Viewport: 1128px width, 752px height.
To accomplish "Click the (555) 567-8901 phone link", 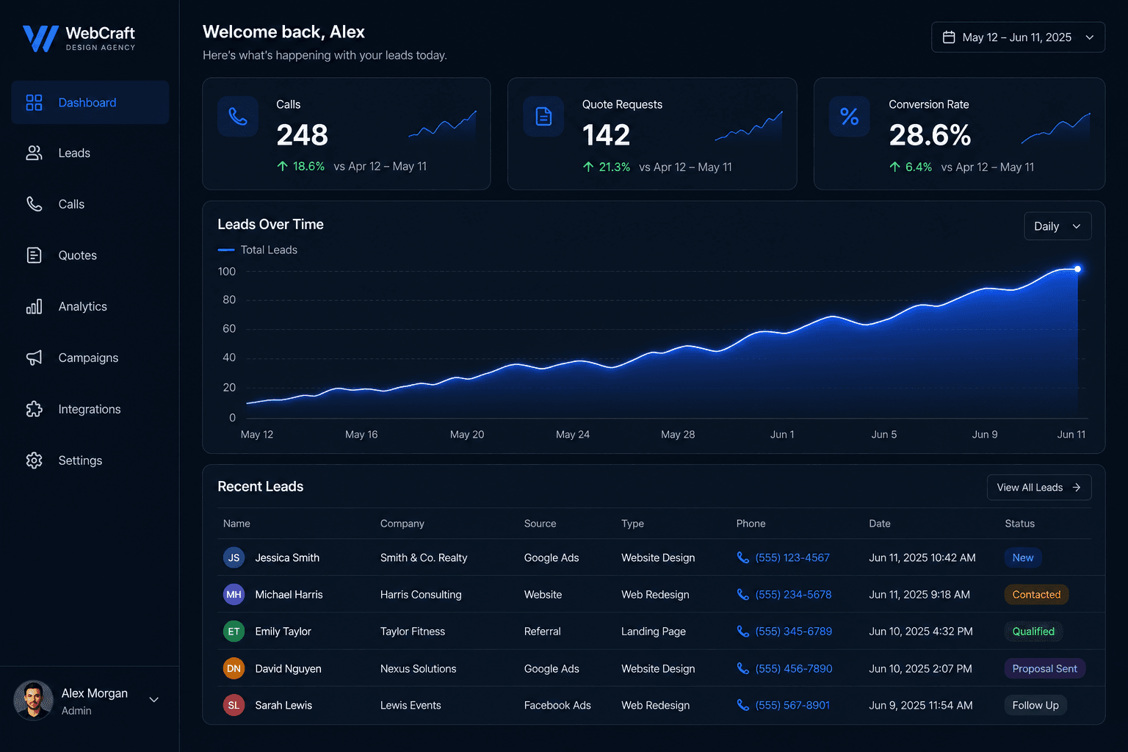I will [792, 705].
